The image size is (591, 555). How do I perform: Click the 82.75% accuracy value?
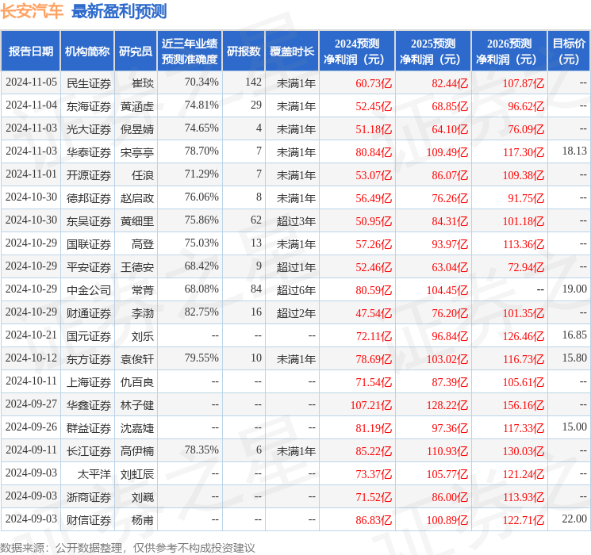tap(201, 312)
